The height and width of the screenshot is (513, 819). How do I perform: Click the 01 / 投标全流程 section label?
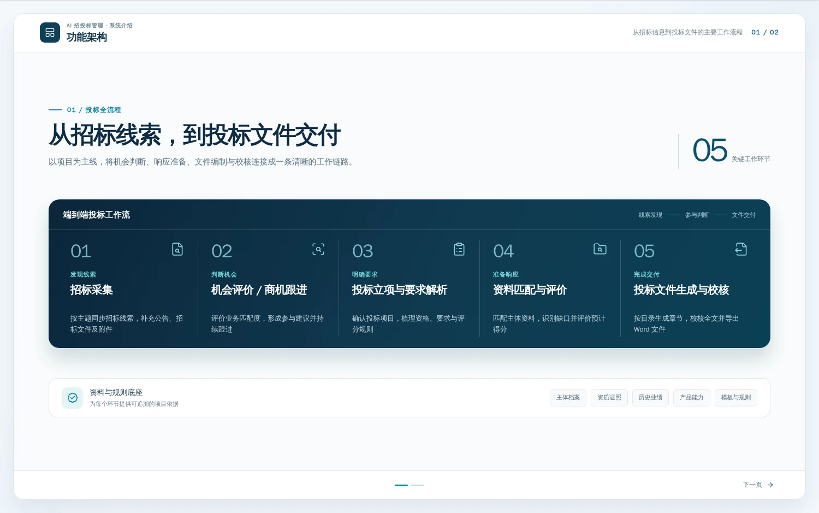click(94, 110)
